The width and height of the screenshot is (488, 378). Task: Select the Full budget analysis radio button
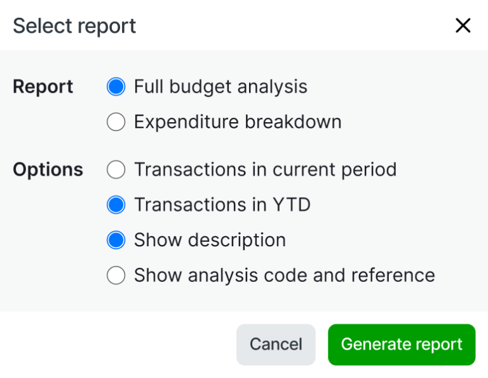[x=116, y=87]
